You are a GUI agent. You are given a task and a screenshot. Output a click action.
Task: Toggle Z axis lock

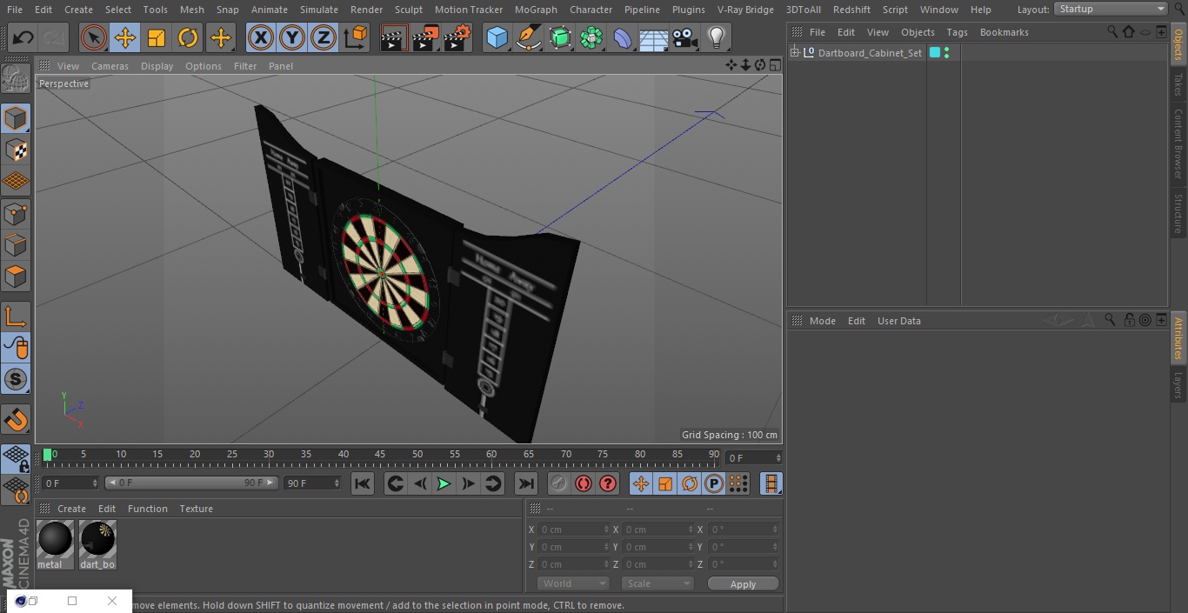pyautogui.click(x=324, y=37)
